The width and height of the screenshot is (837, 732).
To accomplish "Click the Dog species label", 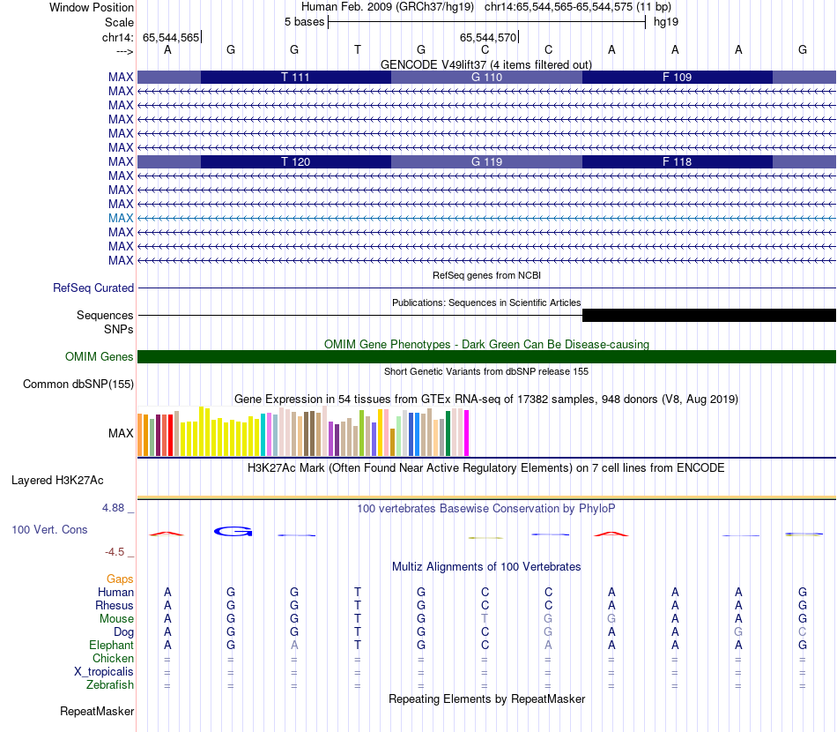I will coord(123,632).
